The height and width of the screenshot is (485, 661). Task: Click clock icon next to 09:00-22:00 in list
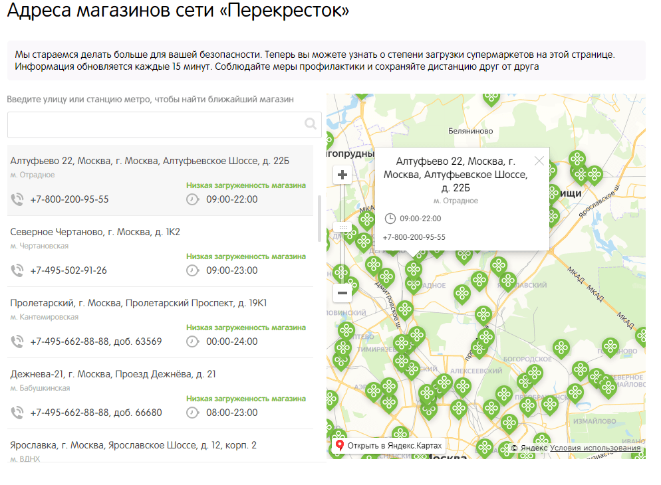coord(193,199)
